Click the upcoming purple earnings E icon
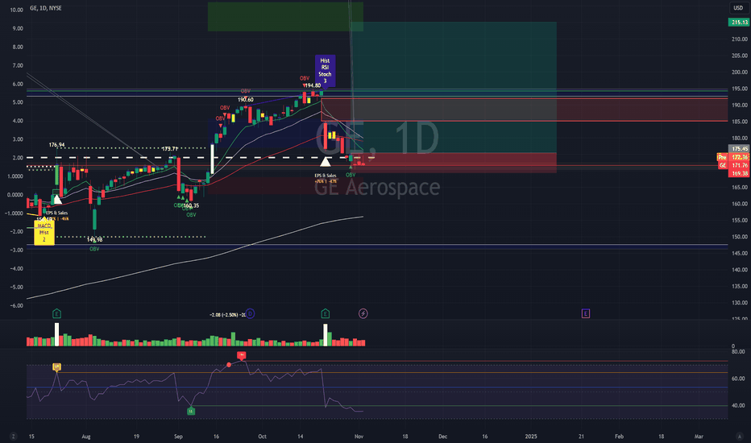The width and height of the screenshot is (751, 443). click(585, 313)
